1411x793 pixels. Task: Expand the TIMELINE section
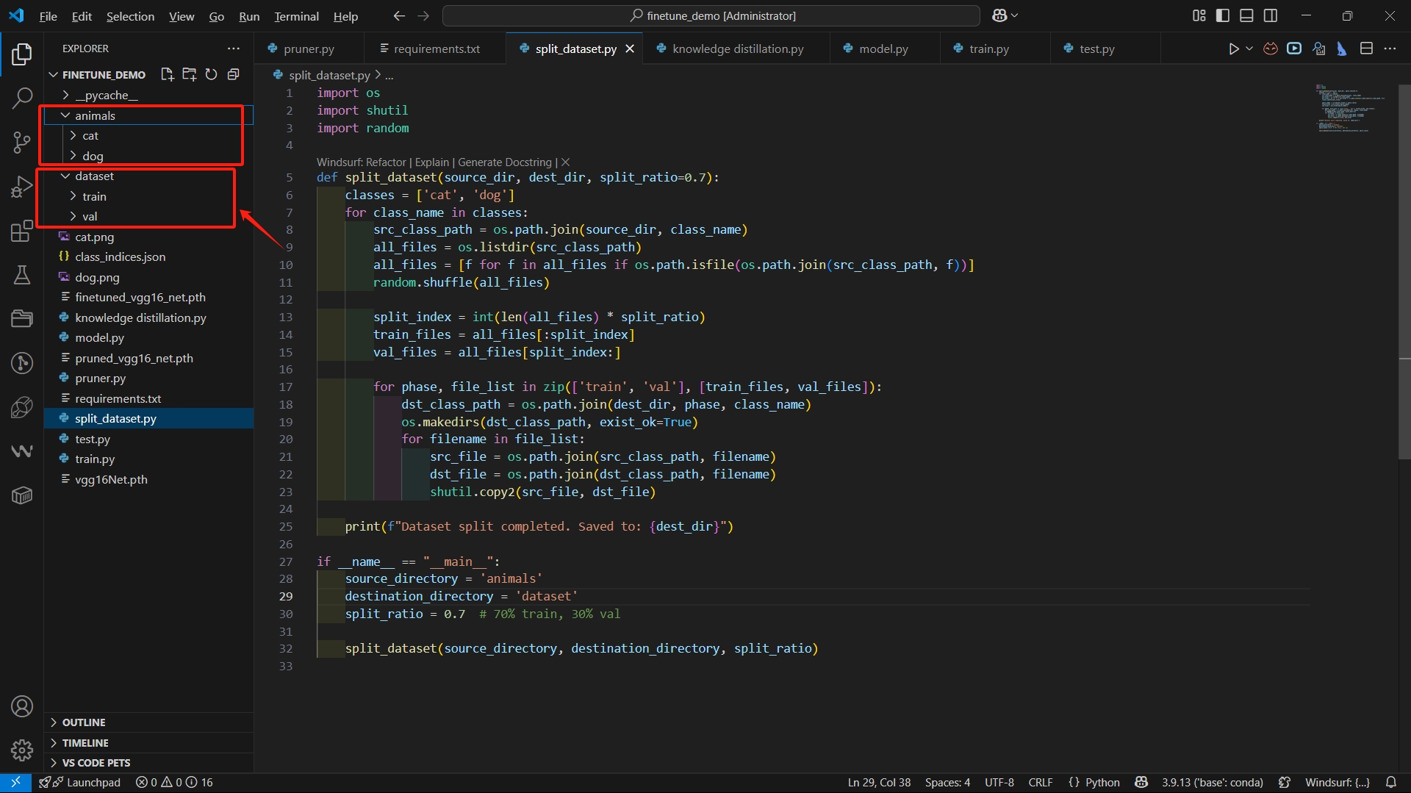point(149,743)
